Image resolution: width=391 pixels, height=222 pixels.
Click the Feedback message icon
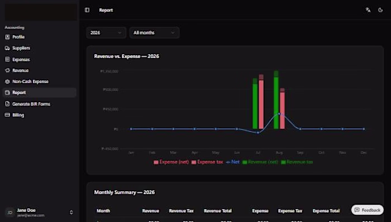357,210
